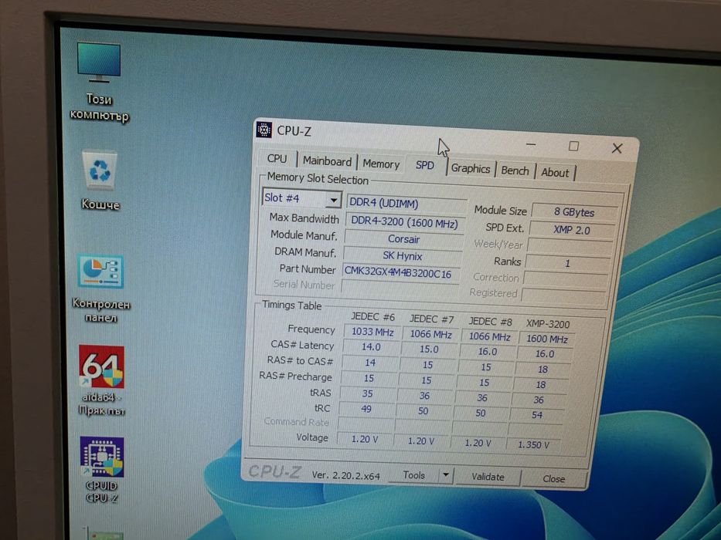The width and height of the screenshot is (721, 540).
Task: Click the JEDEC #7 15.0 CAS# Latency cell
Action: [429, 349]
